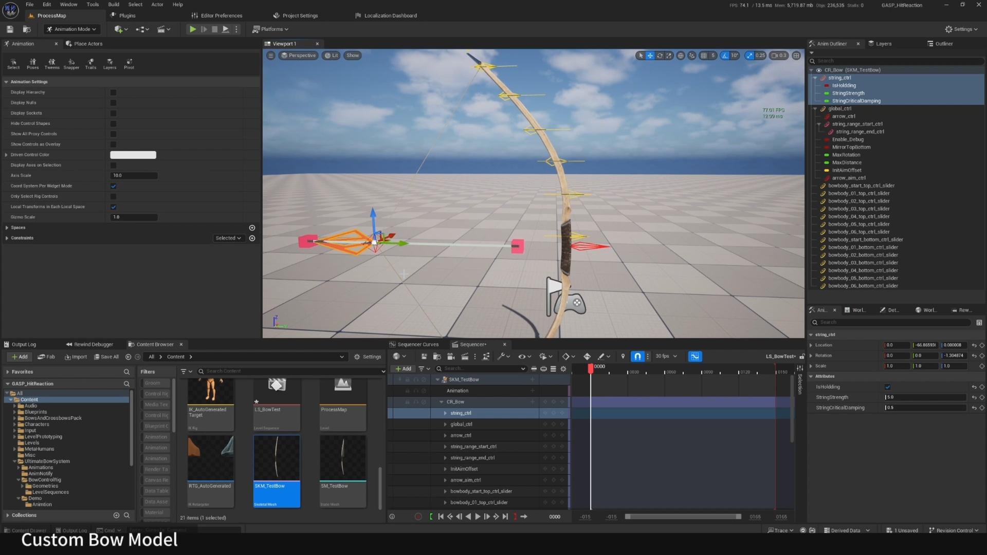Expand the global_ctrl sequencer track
The width and height of the screenshot is (987, 555).
445,424
